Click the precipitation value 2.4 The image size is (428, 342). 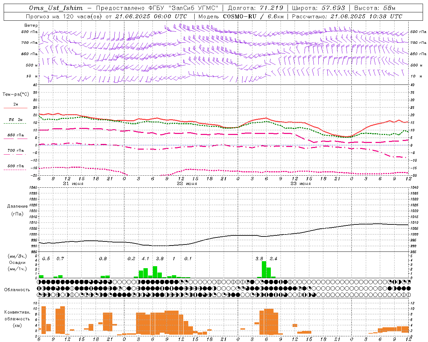point(274,259)
